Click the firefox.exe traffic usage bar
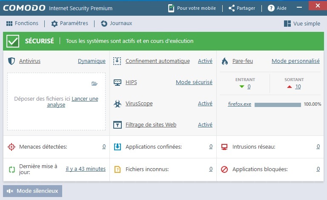 coord(278,104)
